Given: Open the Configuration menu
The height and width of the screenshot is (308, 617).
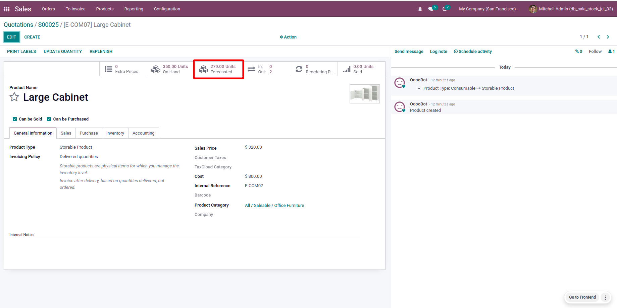Looking at the screenshot, I should coord(167,9).
